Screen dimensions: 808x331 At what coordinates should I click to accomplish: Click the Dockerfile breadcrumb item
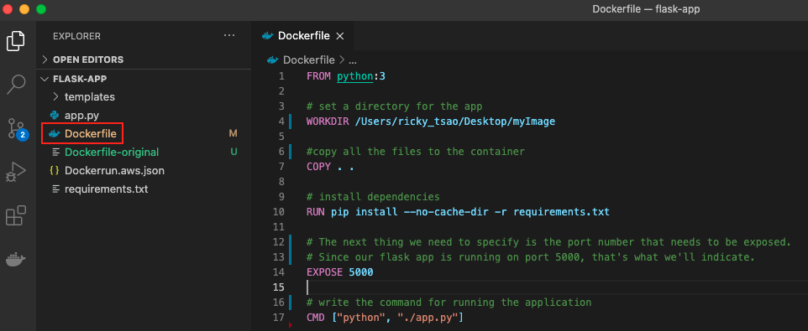pyautogui.click(x=308, y=60)
